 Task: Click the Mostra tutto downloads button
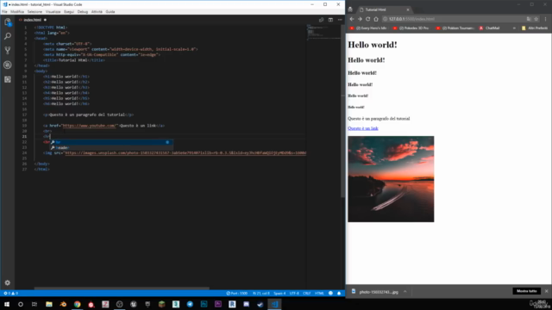click(527, 291)
